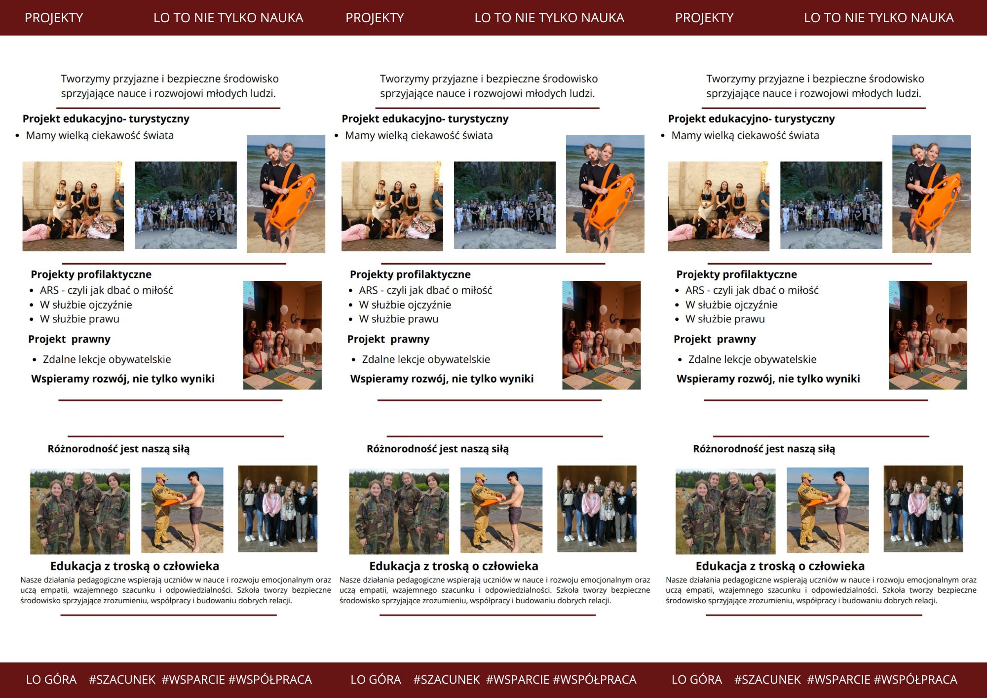
Task: Click 'W służbie prawu' bullet in left panel
Action: click(x=79, y=319)
